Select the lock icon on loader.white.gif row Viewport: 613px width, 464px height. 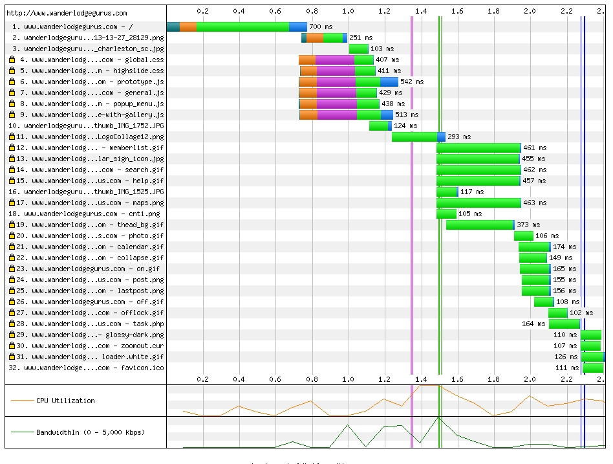(x=12, y=357)
